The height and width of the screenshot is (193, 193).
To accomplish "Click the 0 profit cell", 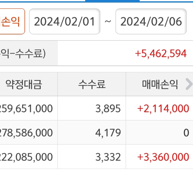I will point(186,133).
